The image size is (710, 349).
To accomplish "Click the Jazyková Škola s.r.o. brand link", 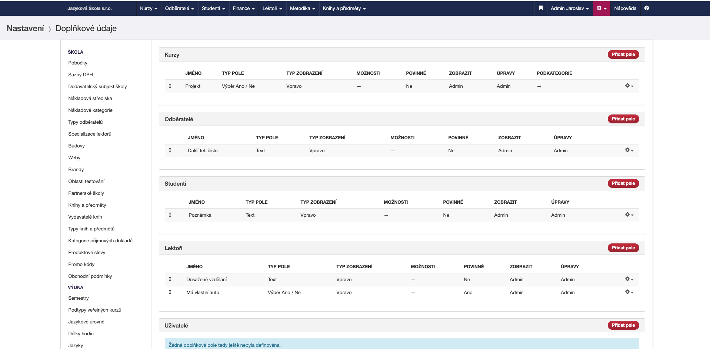I will tap(90, 8).
